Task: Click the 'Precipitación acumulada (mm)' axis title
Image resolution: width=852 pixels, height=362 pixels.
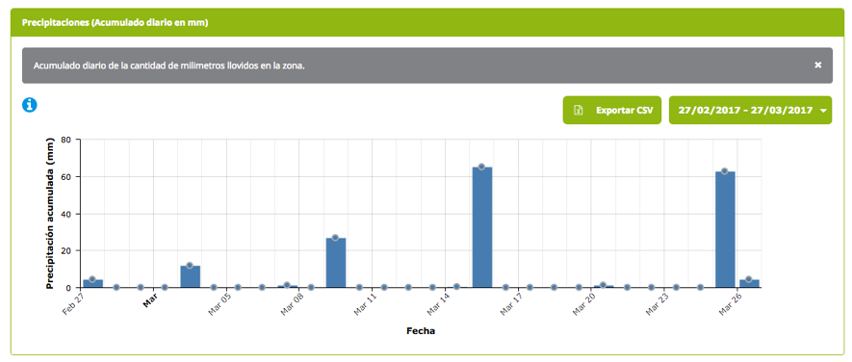Action: click(50, 213)
